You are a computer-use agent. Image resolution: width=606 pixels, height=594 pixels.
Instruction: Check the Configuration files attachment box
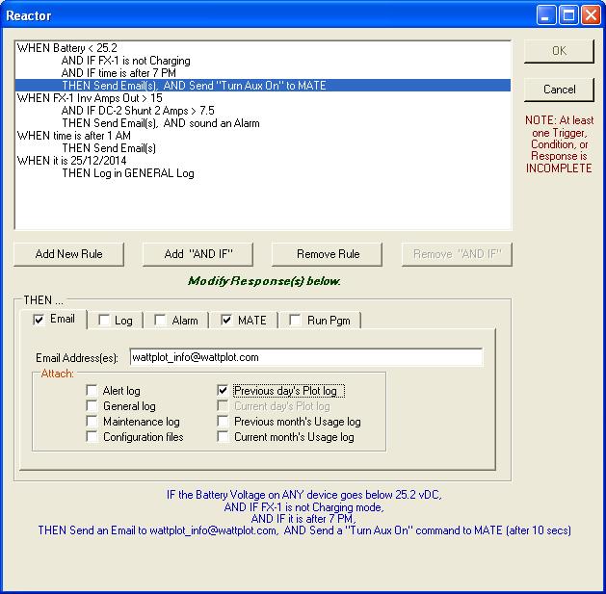[92, 437]
